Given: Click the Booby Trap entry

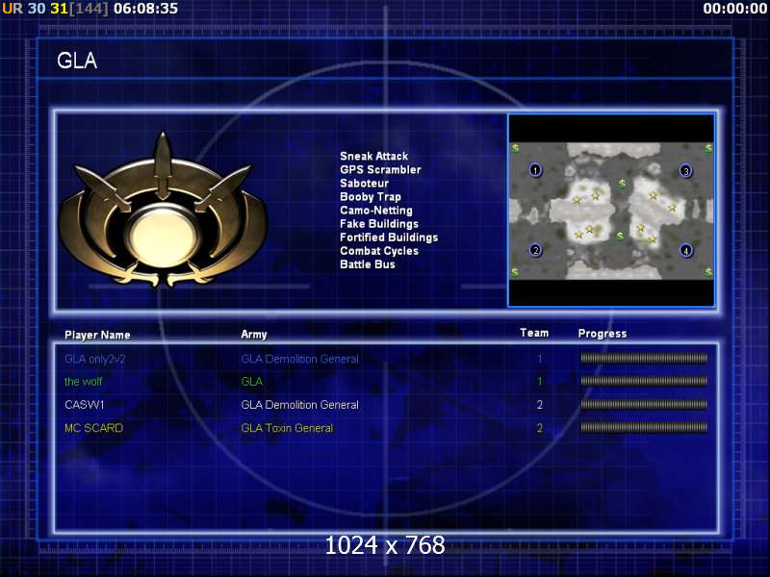Looking at the screenshot, I should point(371,197).
